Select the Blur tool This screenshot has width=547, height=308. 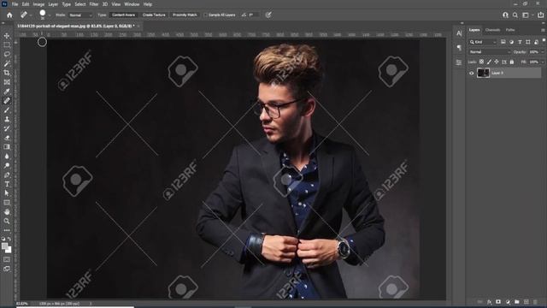7,156
